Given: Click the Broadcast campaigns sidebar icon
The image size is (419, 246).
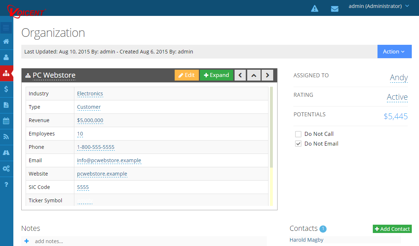Looking at the screenshot, I should click(x=6, y=137).
